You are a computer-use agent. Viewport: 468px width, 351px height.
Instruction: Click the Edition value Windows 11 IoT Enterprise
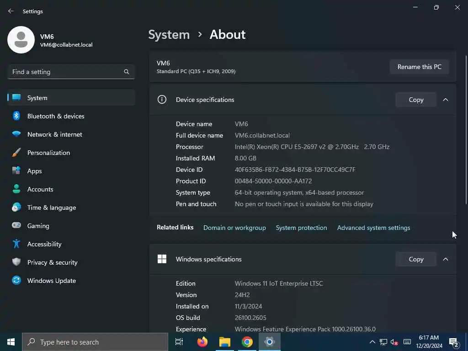(x=279, y=283)
